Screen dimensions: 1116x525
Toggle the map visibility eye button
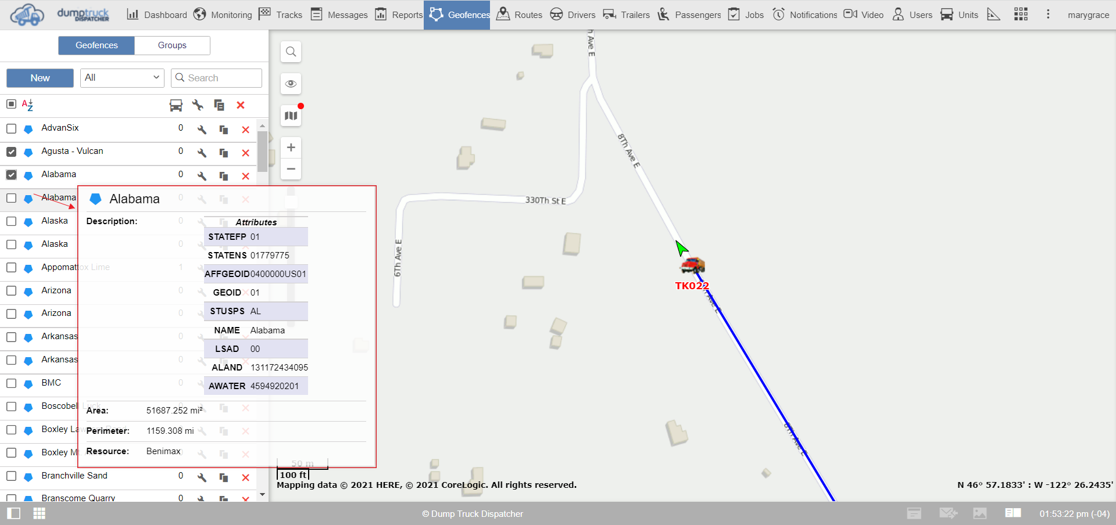291,84
